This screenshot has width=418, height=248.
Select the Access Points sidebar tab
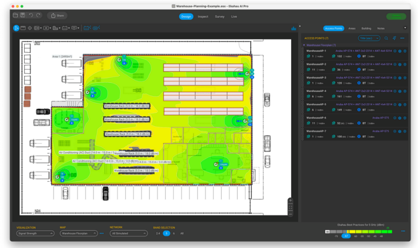(x=334, y=28)
